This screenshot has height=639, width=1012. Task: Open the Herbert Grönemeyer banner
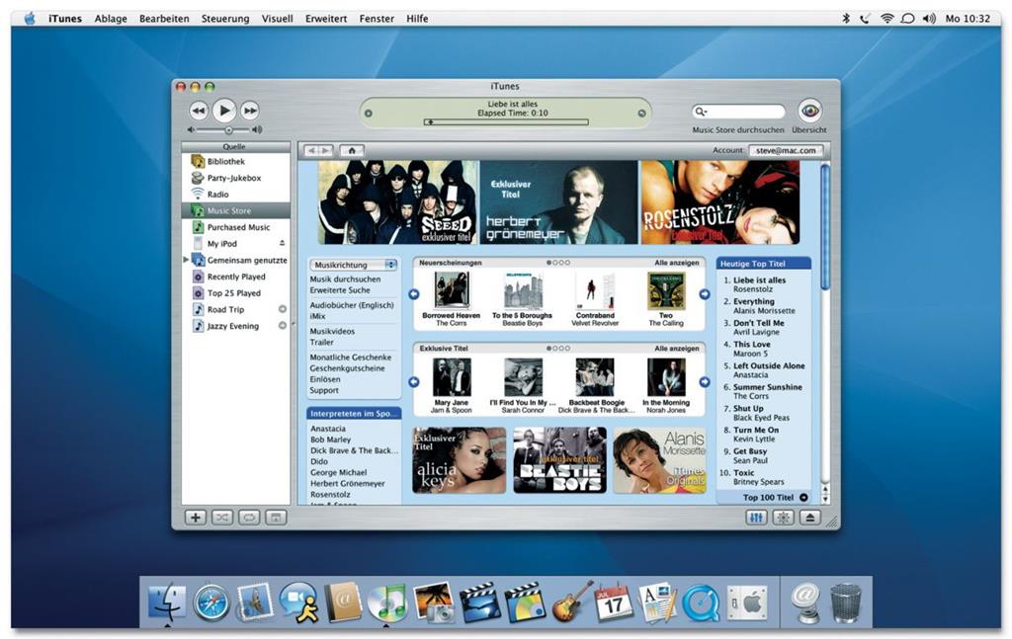[558, 202]
